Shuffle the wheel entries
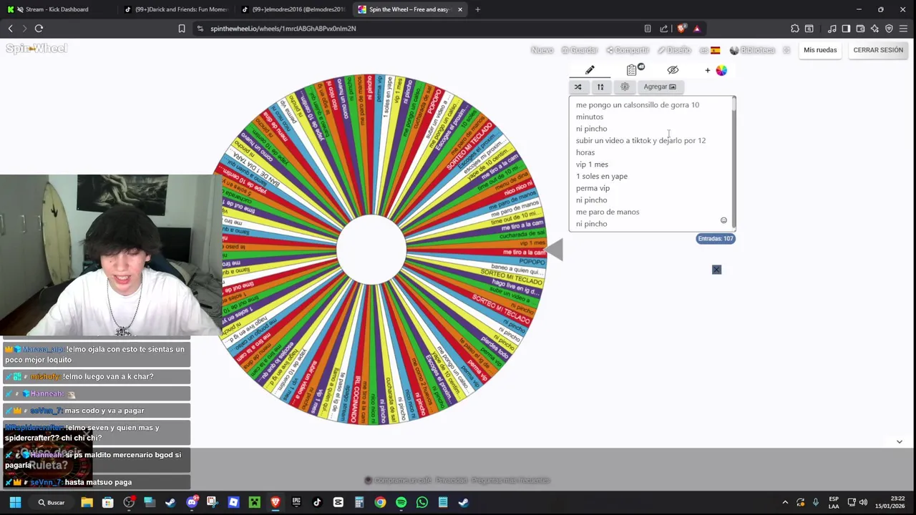The width and height of the screenshot is (916, 515). coord(578,87)
